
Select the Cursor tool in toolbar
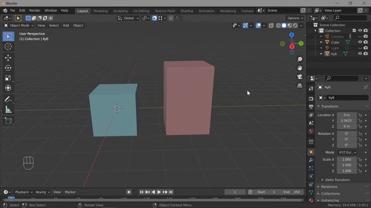(x=8, y=47)
